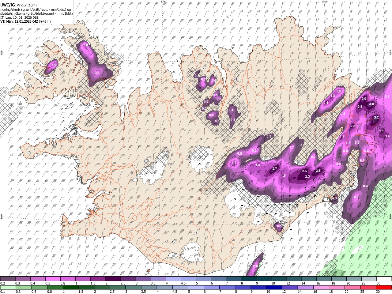Click the 2.7 snowfall value on the map
Image resolution: width=392 pixels, height=294 pixels.
click(275, 169)
